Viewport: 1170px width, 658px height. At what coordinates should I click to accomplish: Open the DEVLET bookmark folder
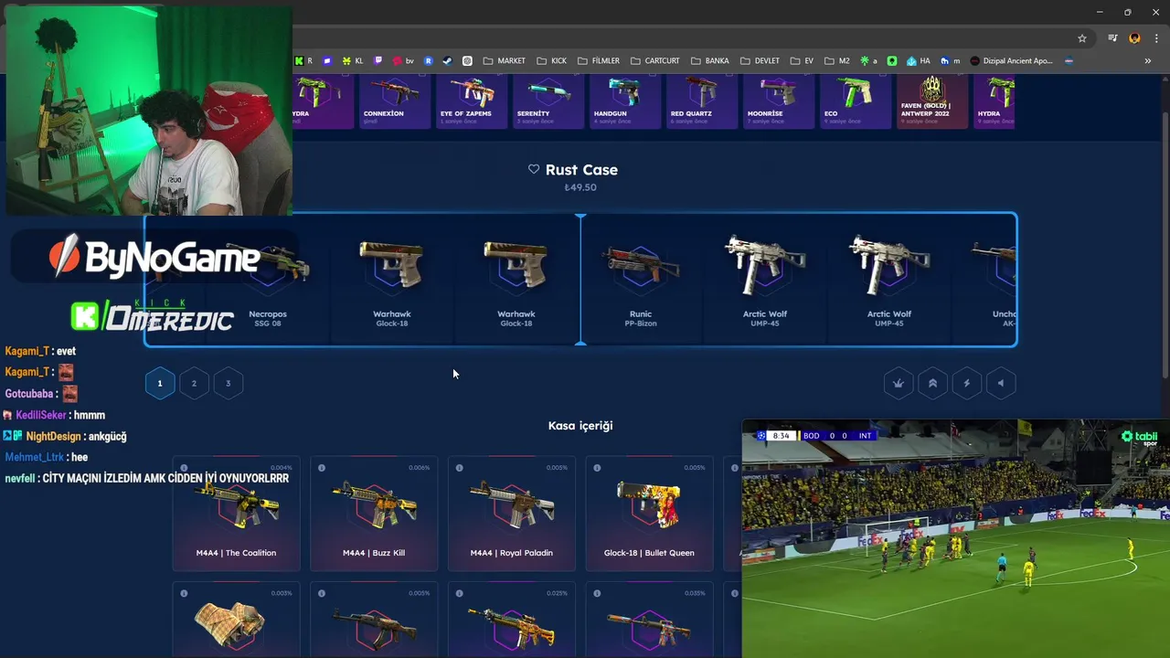[759, 61]
